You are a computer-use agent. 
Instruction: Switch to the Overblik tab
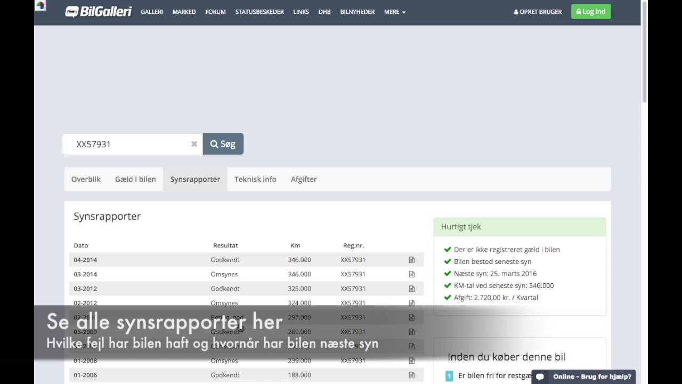click(x=86, y=179)
